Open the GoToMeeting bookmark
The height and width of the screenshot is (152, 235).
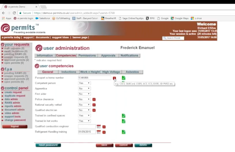[x=61, y=18]
